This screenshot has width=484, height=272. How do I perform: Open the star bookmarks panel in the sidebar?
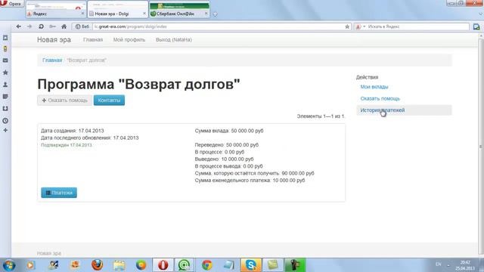5,73
